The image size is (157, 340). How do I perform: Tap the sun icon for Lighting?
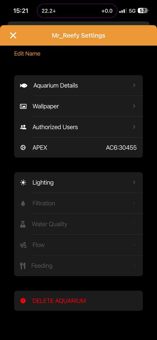pos(23,182)
